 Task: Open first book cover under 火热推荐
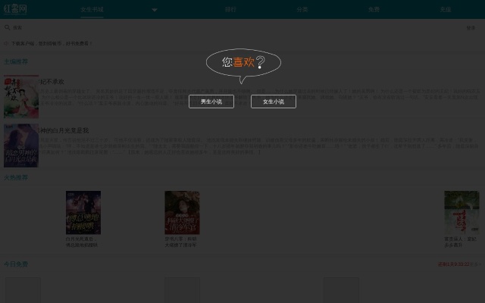[83, 212]
